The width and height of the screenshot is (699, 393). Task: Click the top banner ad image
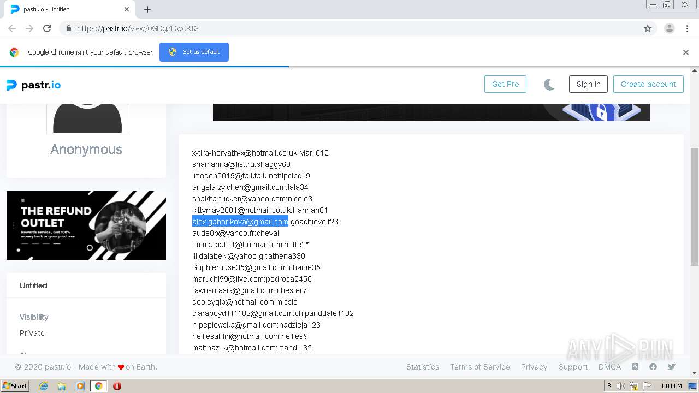tap(431, 112)
